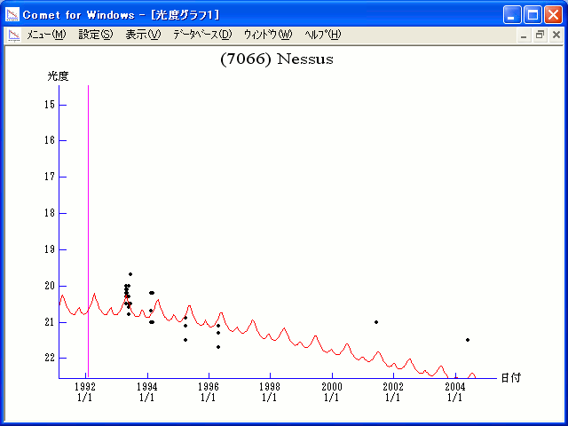This screenshot has height=426, width=568.
Task: Minimize the Comet for Windows application
Action: click(x=512, y=14)
